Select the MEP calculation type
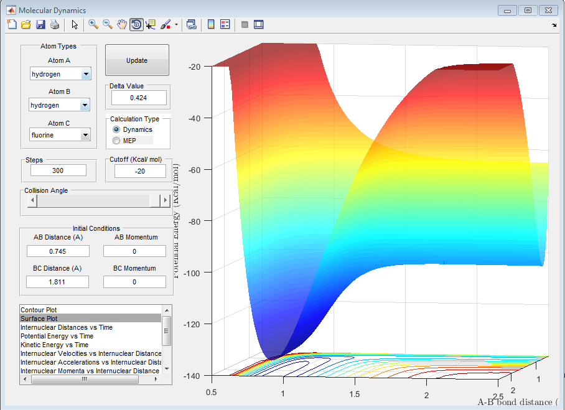The image size is (565, 410). coord(116,141)
